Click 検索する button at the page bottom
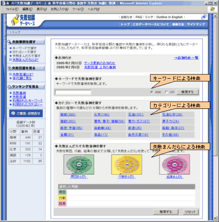 tap(166, 212)
